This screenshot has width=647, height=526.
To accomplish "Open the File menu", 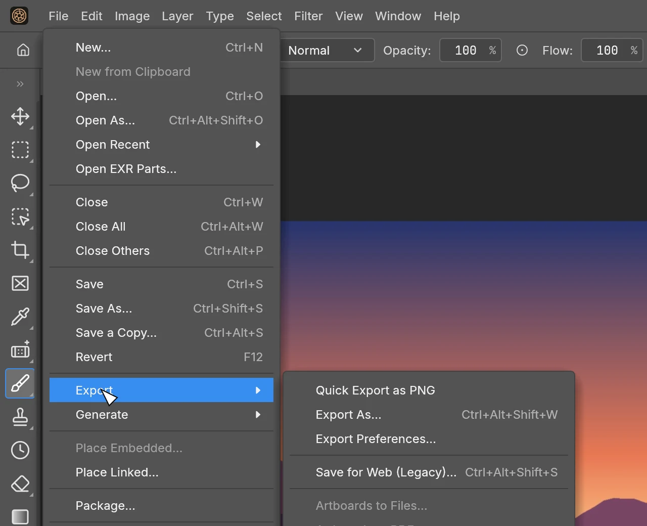I will (x=59, y=16).
